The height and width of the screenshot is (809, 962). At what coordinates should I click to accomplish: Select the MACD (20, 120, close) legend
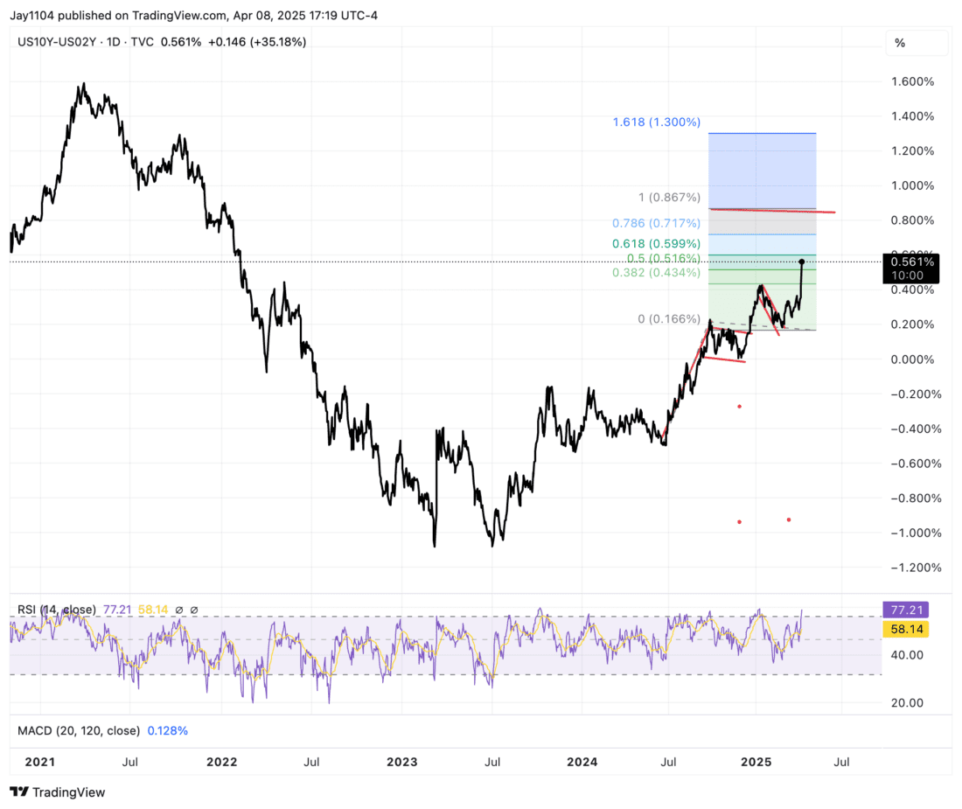pyautogui.click(x=79, y=730)
